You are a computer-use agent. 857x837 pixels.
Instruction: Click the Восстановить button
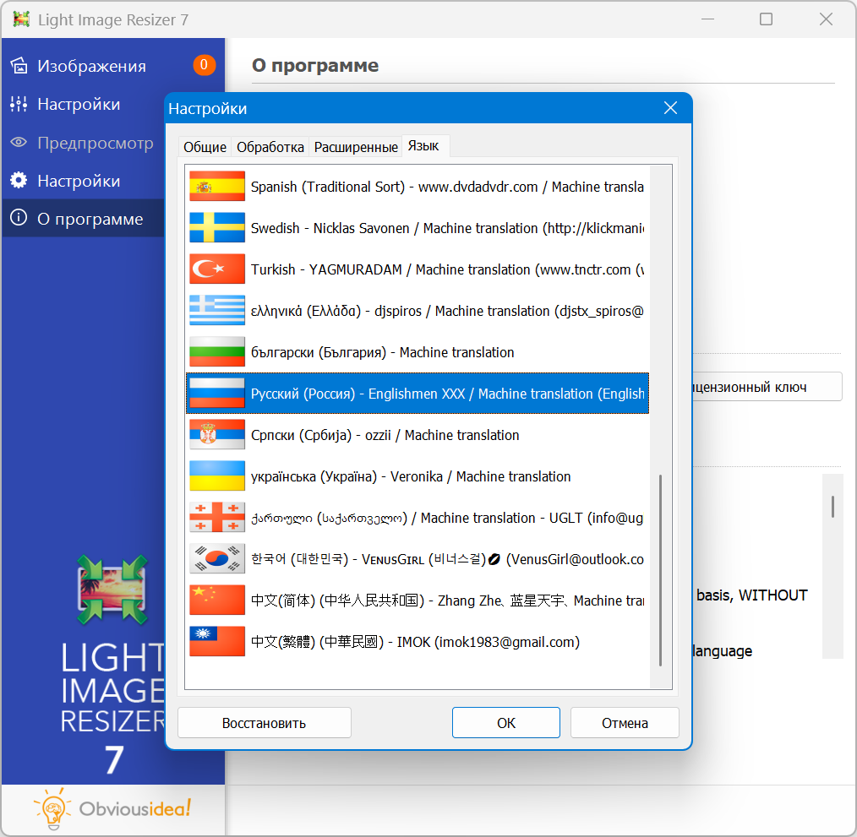265,723
